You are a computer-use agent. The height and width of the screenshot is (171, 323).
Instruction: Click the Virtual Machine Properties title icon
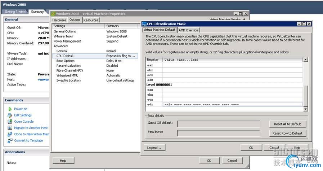pos(53,14)
